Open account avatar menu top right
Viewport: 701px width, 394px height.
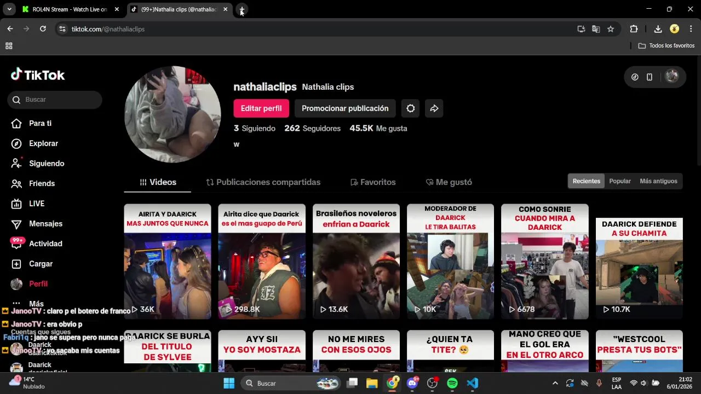pos(671,77)
